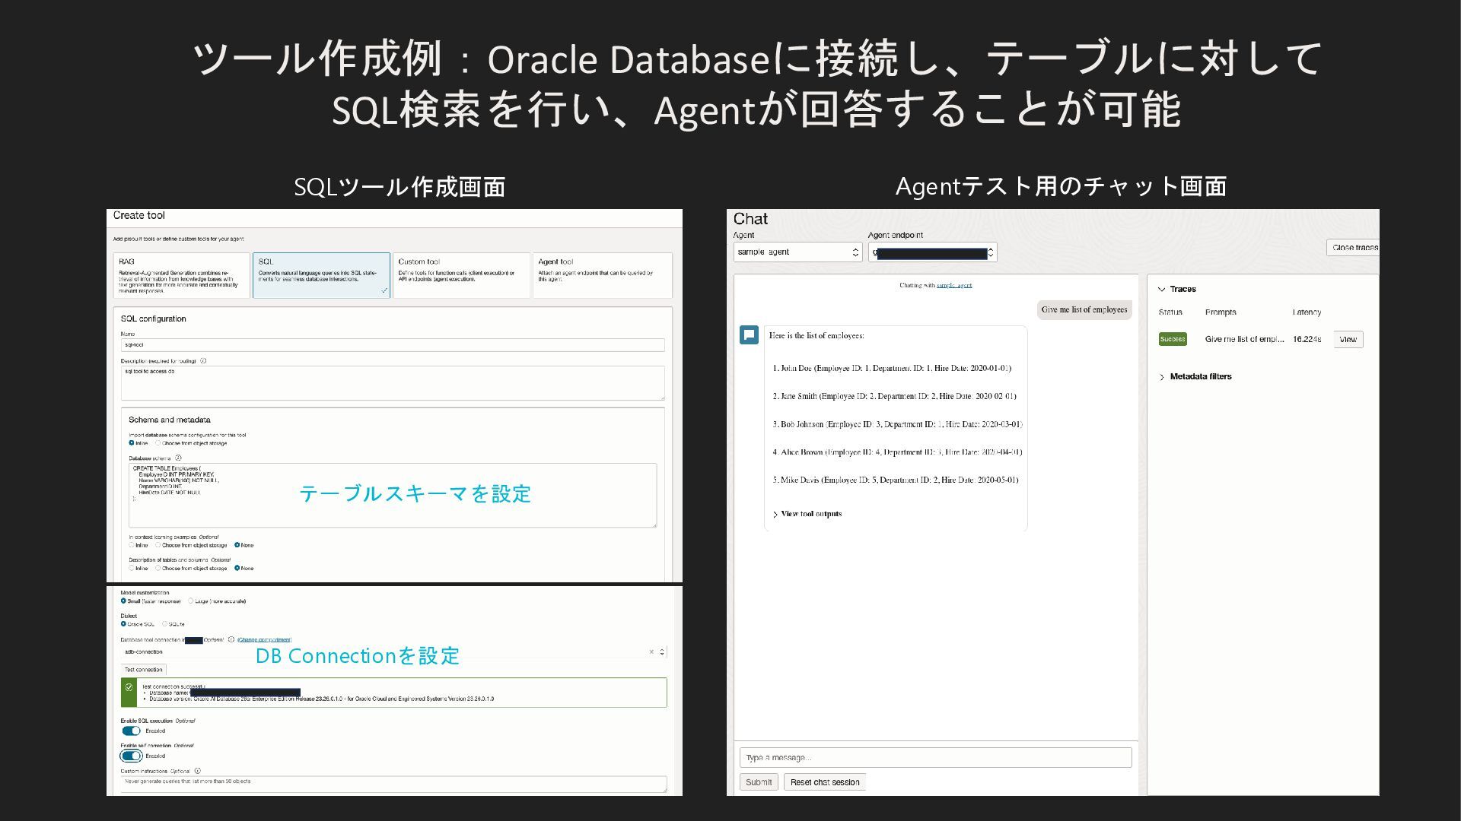1461x821 pixels.
Task: Click info icon next to Custom instructions
Action: click(198, 771)
